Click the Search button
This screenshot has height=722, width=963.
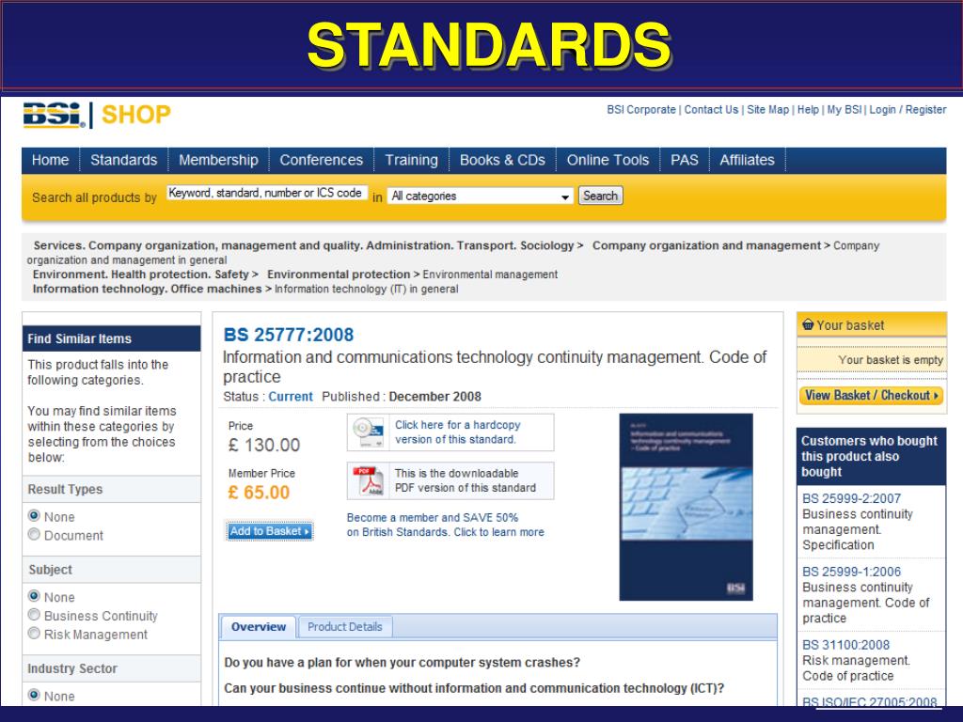coord(600,196)
